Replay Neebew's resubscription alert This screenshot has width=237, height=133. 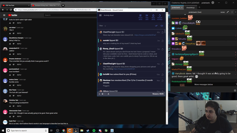(163, 81)
